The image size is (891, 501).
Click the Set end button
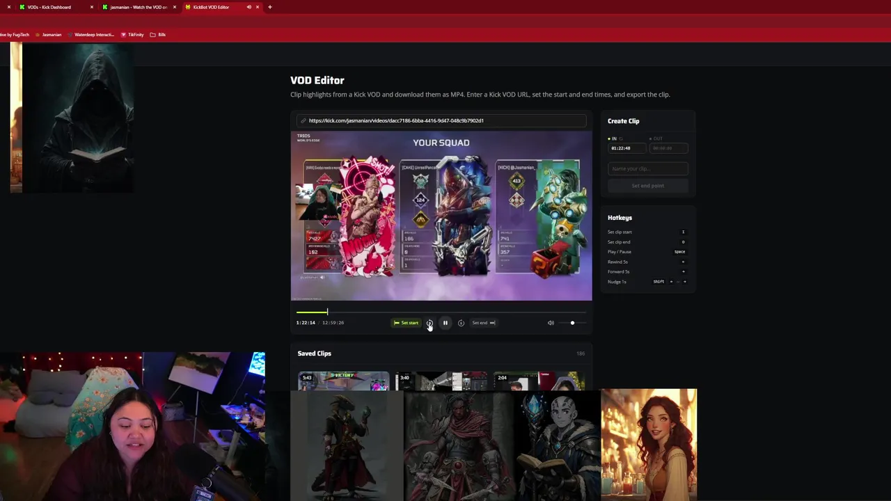(484, 323)
